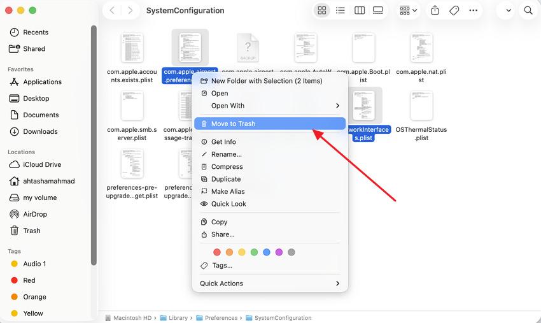The width and height of the screenshot is (541, 323).
Task: Choose Make Alias from context menu
Action: click(270, 191)
